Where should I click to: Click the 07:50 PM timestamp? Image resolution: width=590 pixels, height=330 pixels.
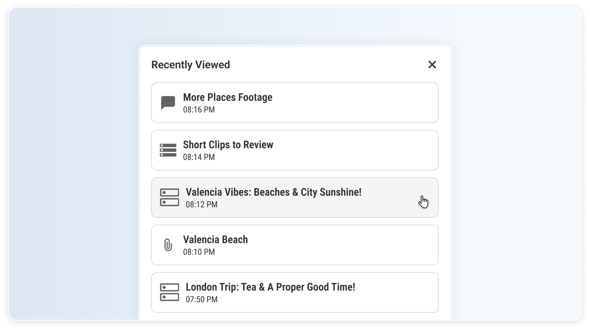click(x=202, y=299)
